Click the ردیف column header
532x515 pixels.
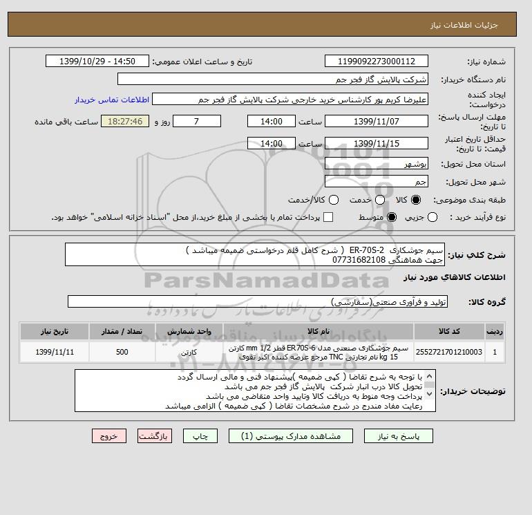(x=495, y=331)
